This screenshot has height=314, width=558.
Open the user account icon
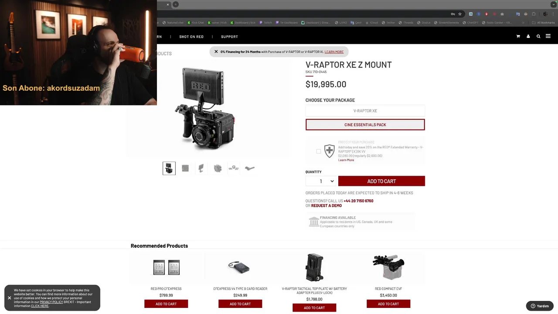[x=528, y=37]
